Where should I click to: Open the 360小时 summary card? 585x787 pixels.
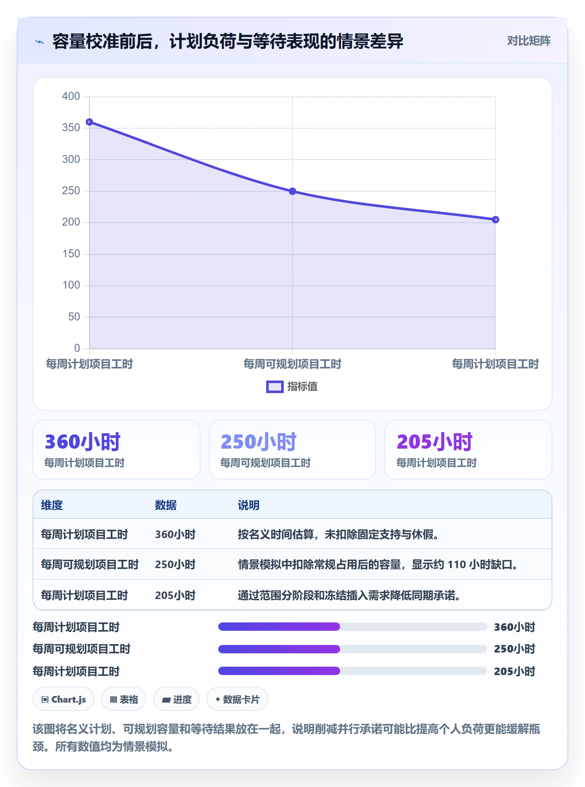pyautogui.click(x=117, y=449)
